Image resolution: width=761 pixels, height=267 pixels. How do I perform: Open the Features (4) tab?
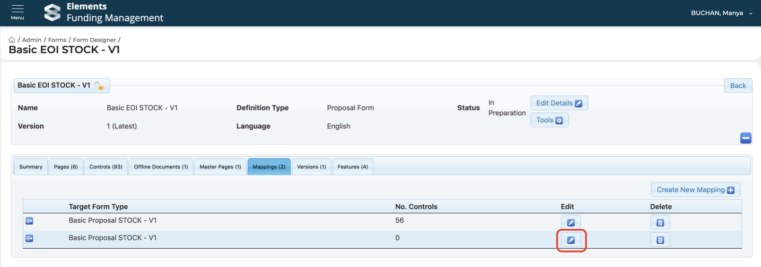pos(352,167)
